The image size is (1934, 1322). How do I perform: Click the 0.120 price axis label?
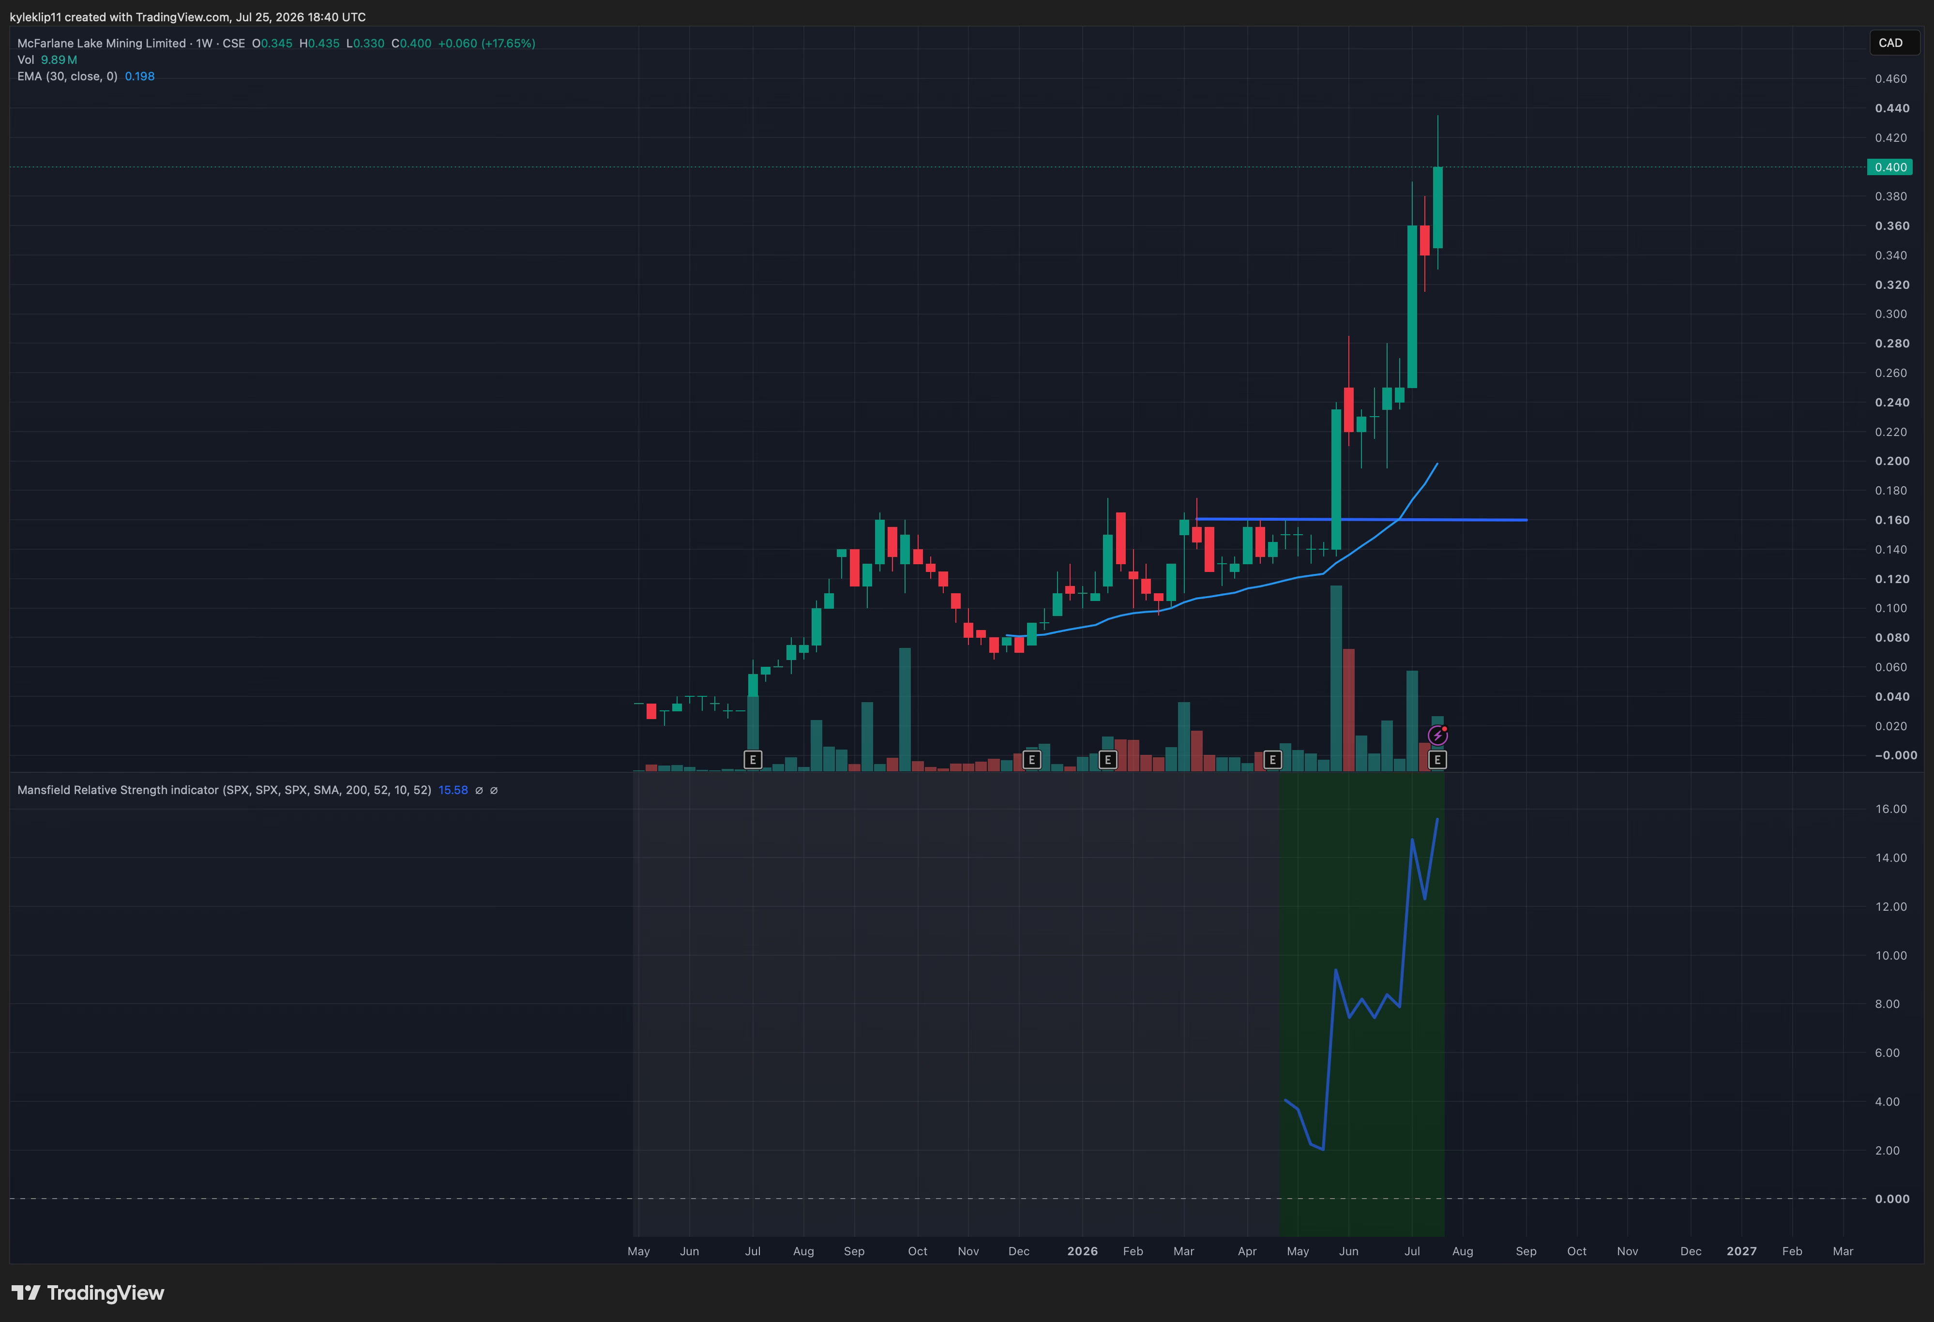(1891, 579)
